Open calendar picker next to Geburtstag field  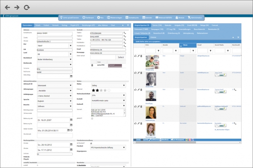(71, 76)
